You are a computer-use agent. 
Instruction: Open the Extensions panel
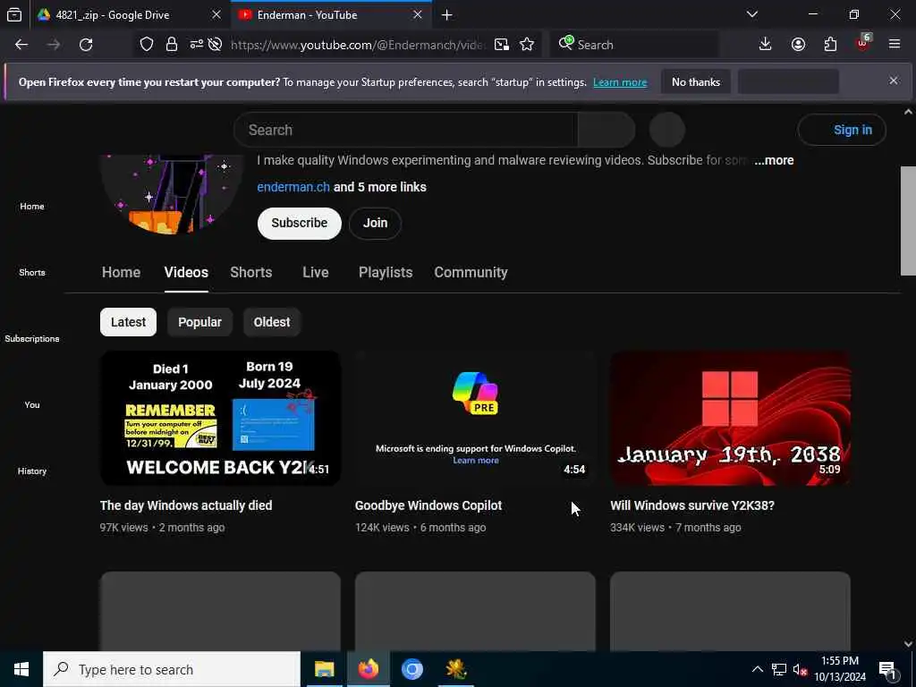pos(830,45)
